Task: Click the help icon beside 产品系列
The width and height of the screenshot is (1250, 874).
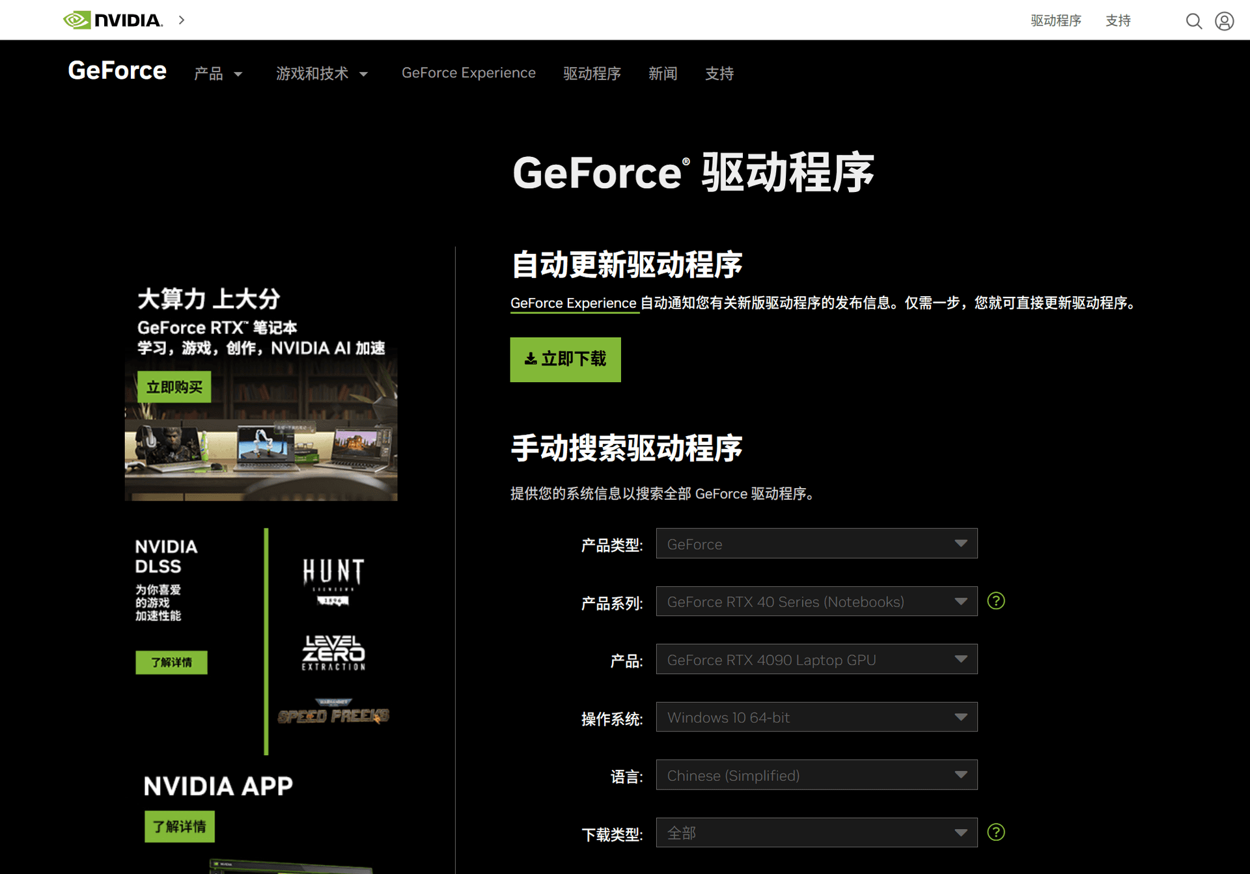Action: [995, 601]
